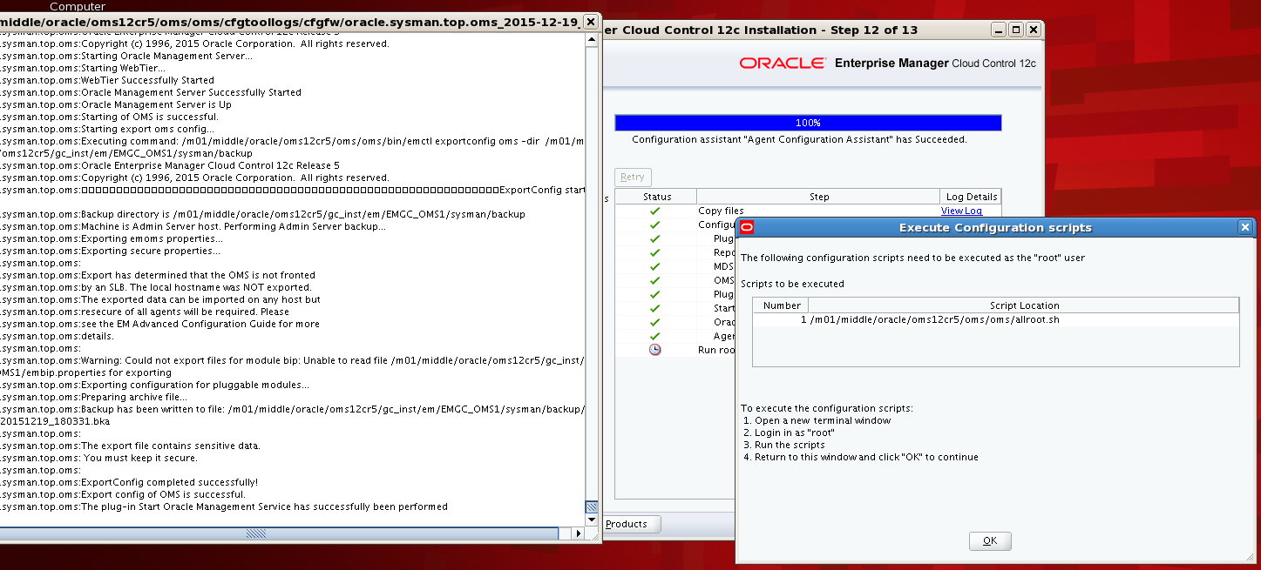The width and height of the screenshot is (1261, 570).
Task: Click 'You must keep it secure.' log line
Action: point(140,458)
